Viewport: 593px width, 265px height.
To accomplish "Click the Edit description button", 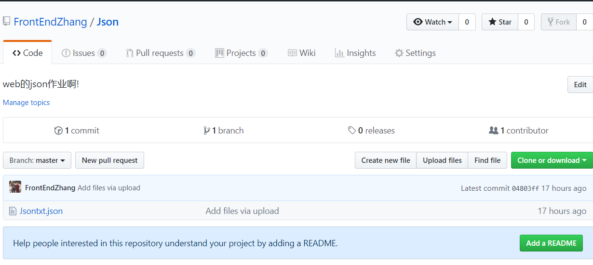I will point(580,84).
